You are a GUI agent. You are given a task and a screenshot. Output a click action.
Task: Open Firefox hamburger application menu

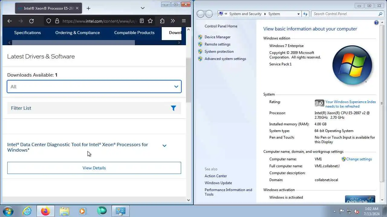pyautogui.click(x=184, y=21)
